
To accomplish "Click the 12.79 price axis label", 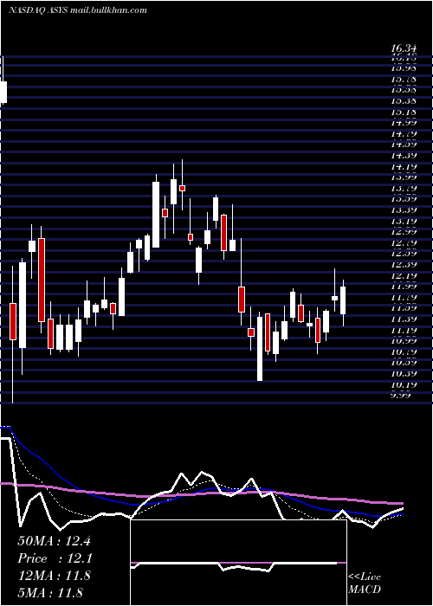I will (x=404, y=243).
